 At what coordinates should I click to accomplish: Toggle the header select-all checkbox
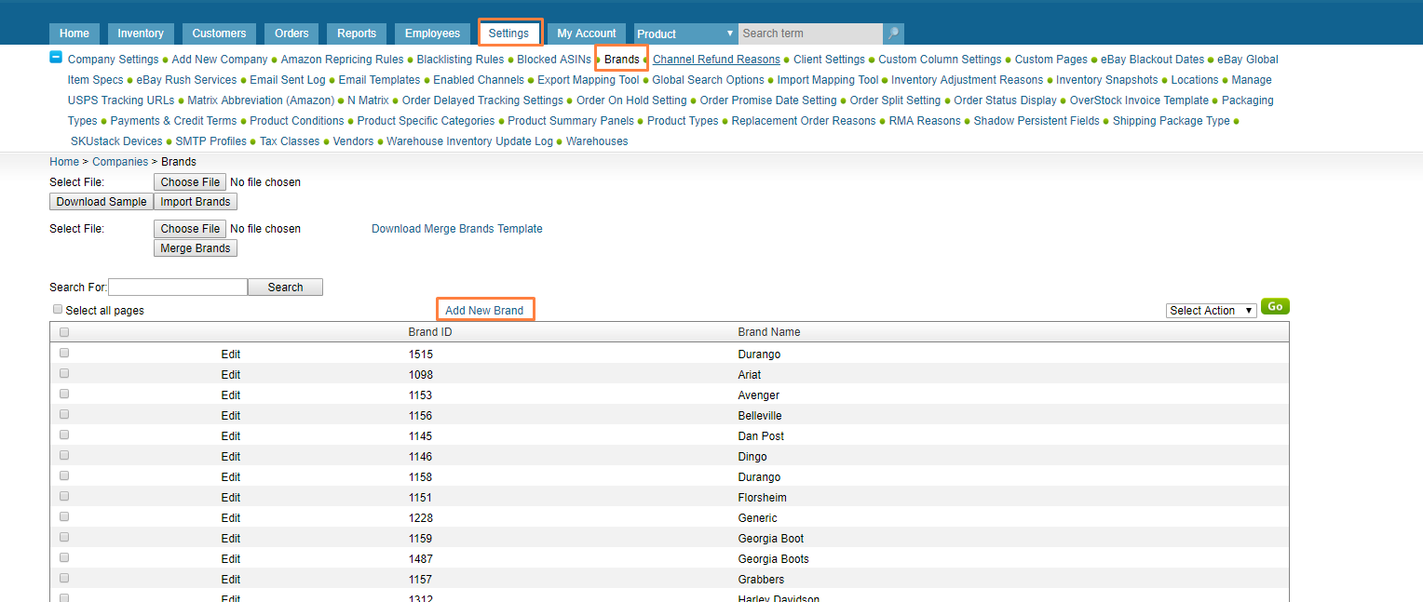(64, 332)
